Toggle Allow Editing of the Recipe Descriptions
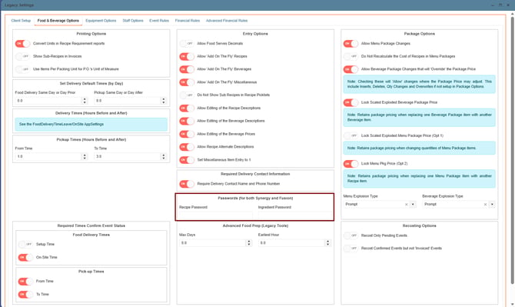Viewport: 515px width, 307px height. [x=187, y=108]
